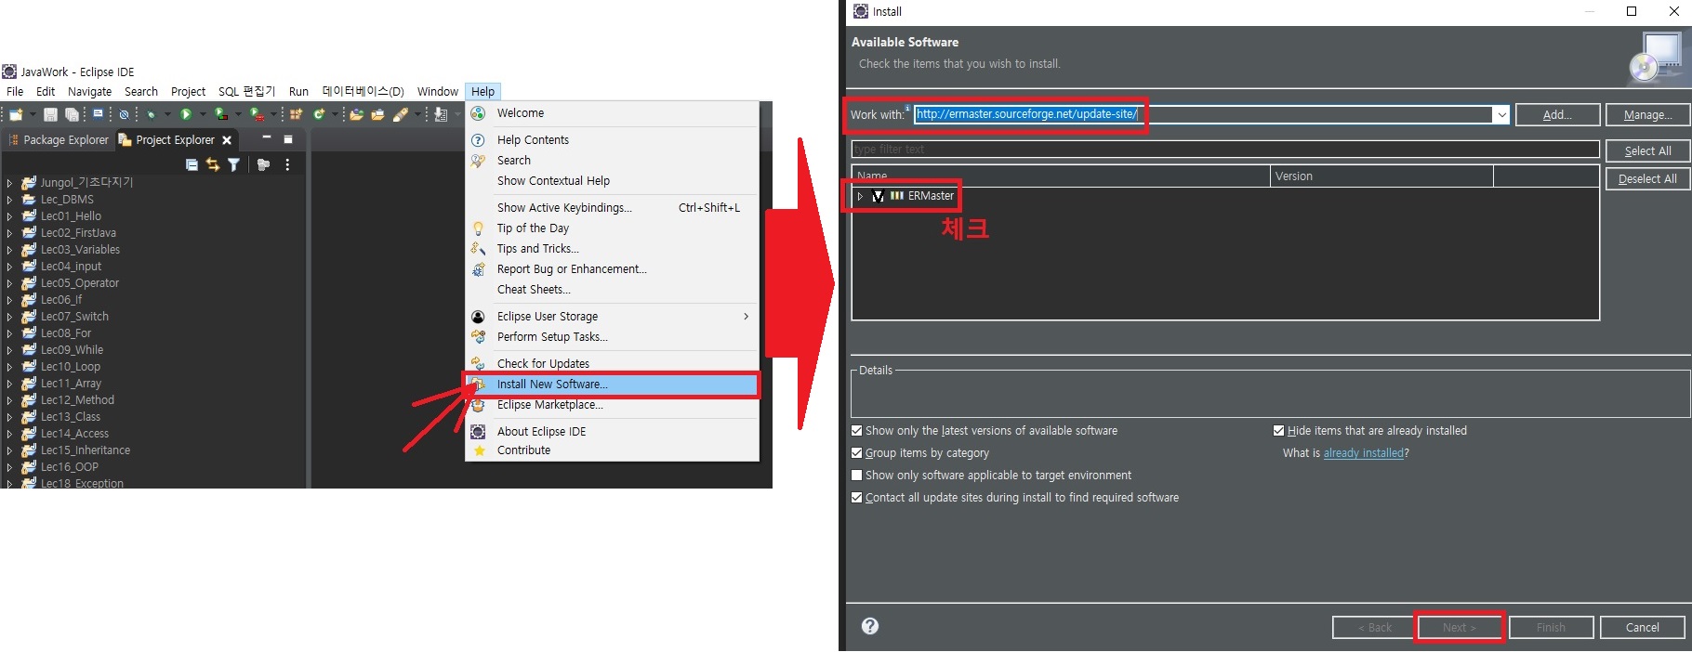Viewport: 1692px width, 652px height.
Task: Open the Run menu in menu bar
Action: tap(298, 92)
